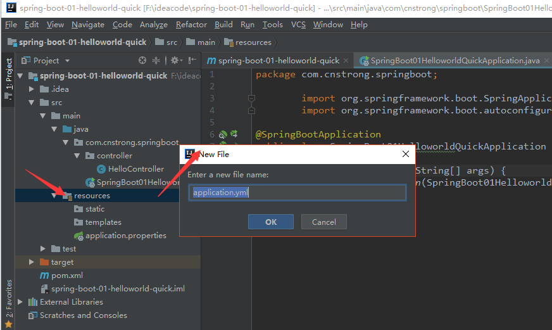
Task: Click the Scratches and Consoles icon
Action: point(33,315)
